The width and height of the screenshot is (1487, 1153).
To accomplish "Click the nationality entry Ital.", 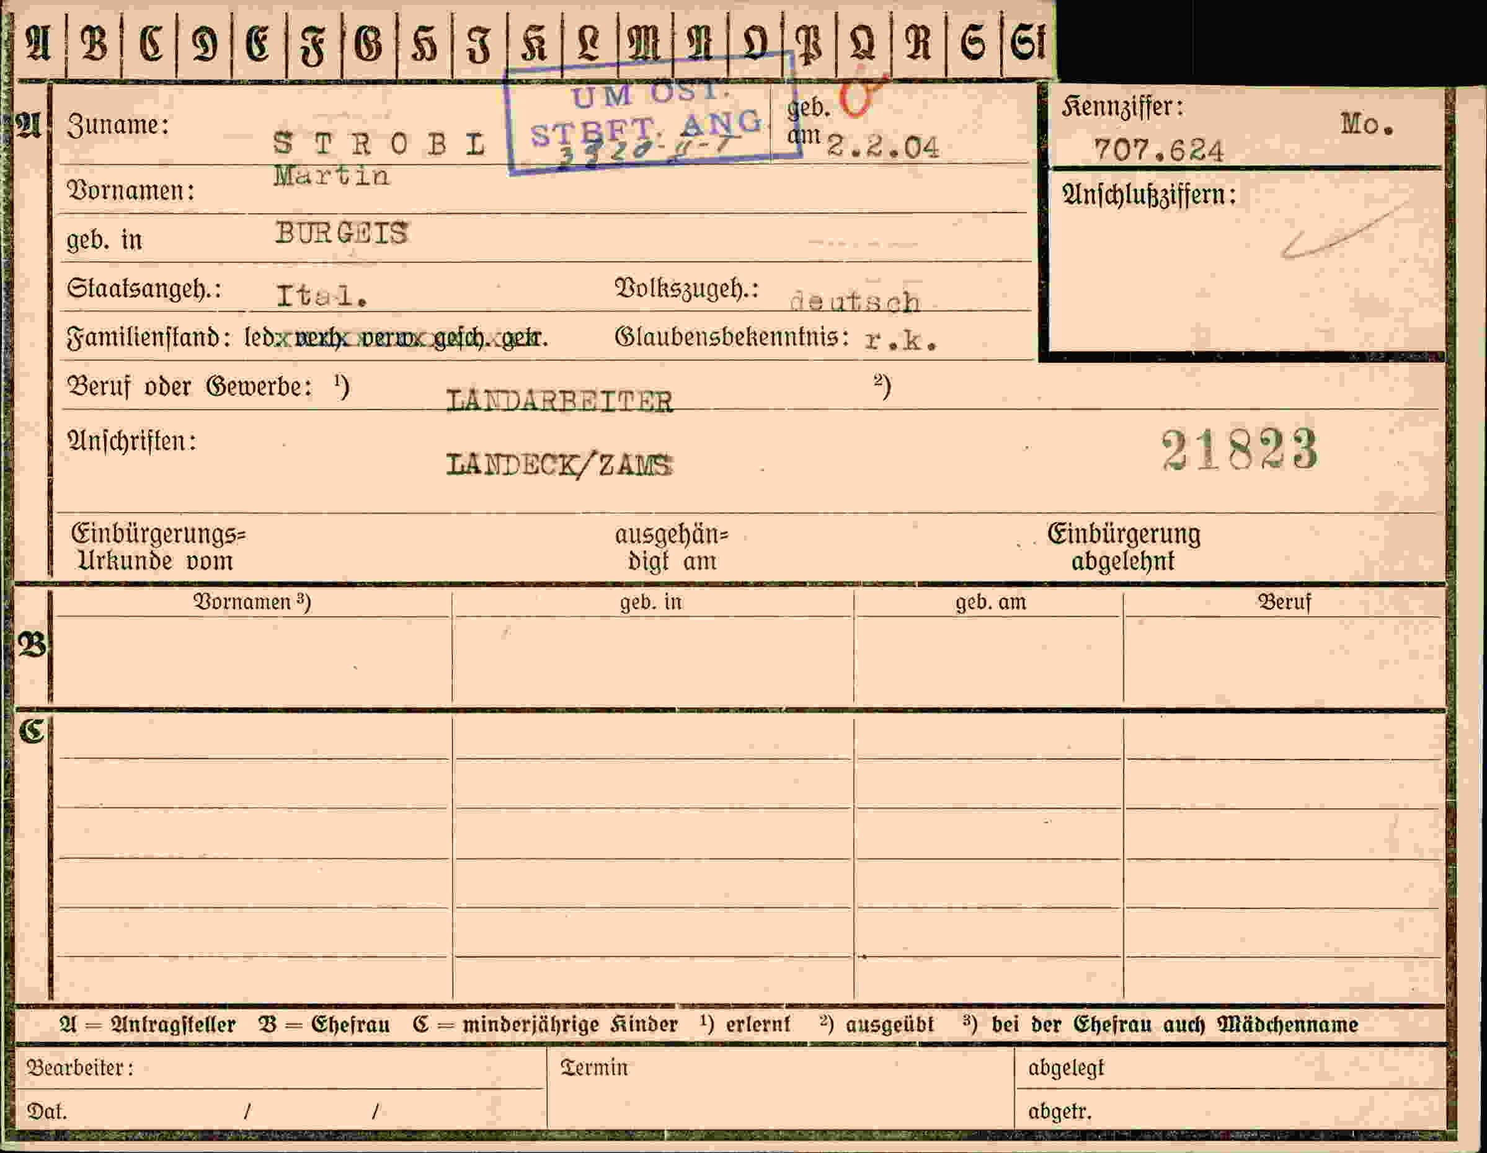I will pyautogui.click(x=321, y=296).
